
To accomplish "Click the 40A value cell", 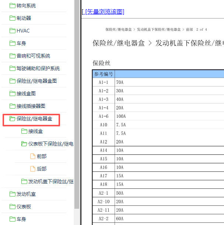I will (169, 99).
